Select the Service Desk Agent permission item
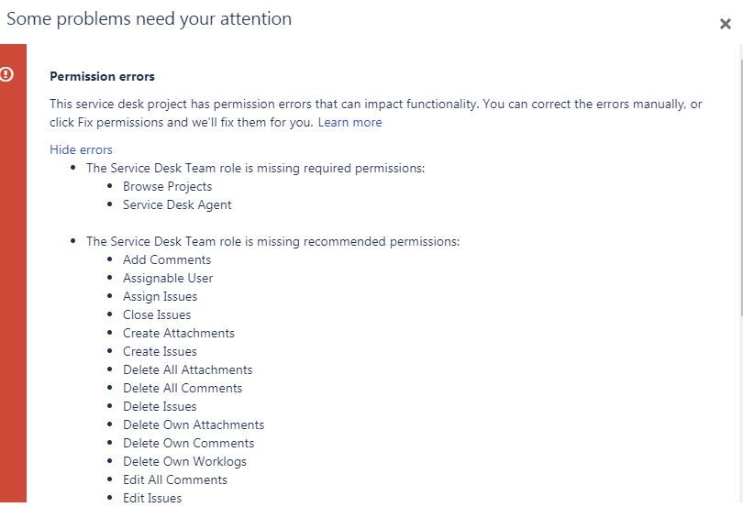 pyautogui.click(x=177, y=204)
